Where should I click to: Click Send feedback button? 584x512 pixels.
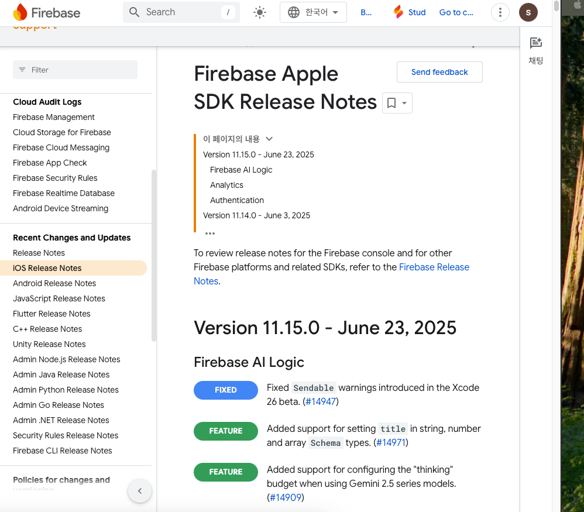point(439,72)
